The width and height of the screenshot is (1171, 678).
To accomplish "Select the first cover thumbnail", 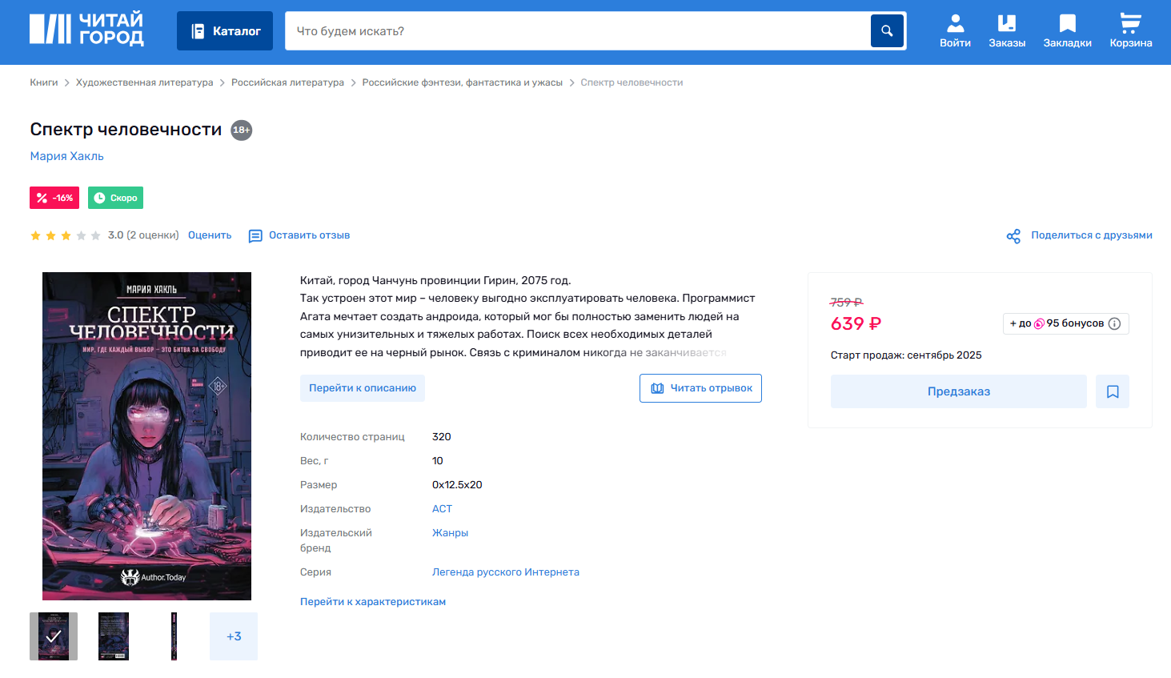I will 54,636.
